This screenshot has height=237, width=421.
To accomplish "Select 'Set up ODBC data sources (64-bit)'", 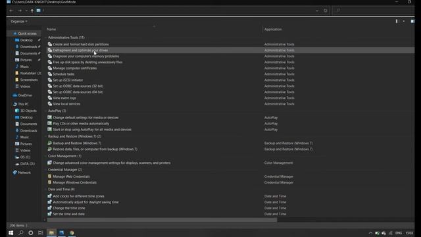I will pyautogui.click(x=78, y=92).
